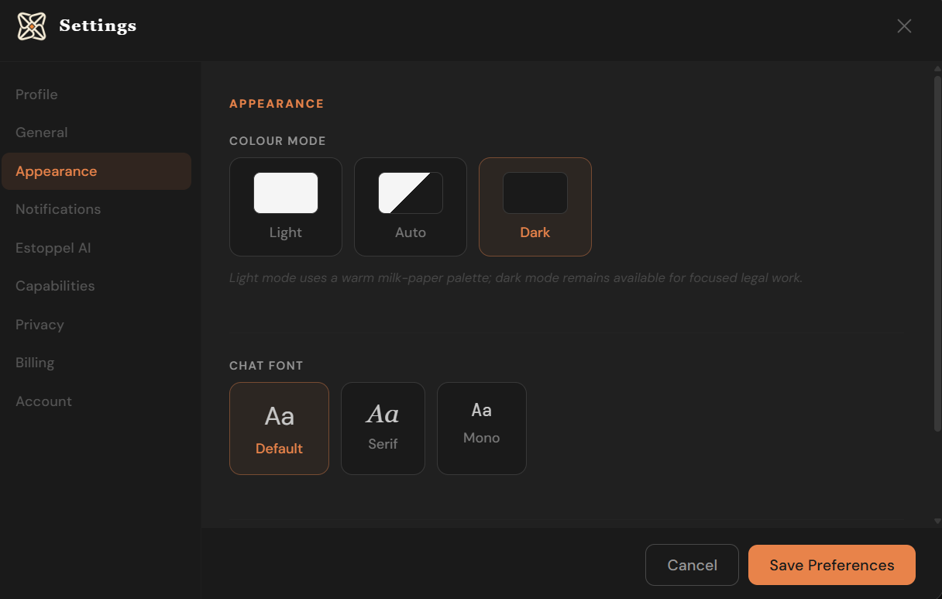Choose the Auto colour mode card

click(x=411, y=207)
